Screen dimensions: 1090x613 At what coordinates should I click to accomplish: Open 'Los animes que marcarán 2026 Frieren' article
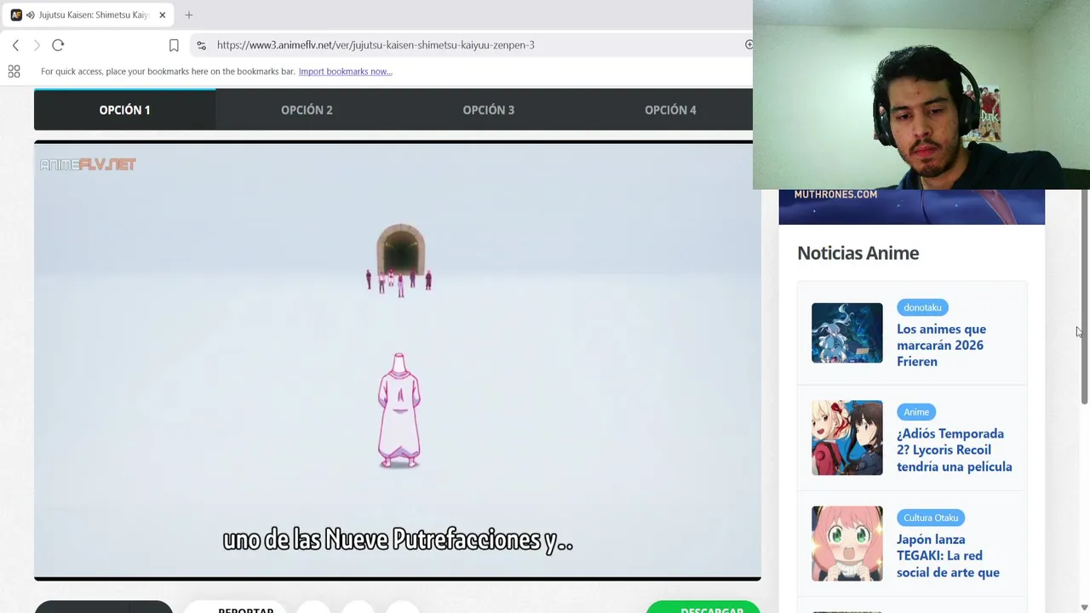(x=941, y=345)
